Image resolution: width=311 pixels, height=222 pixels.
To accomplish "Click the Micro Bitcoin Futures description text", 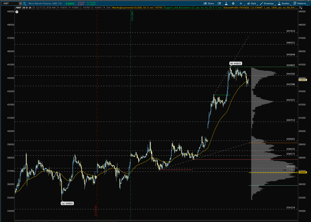I will click(x=45, y=3).
